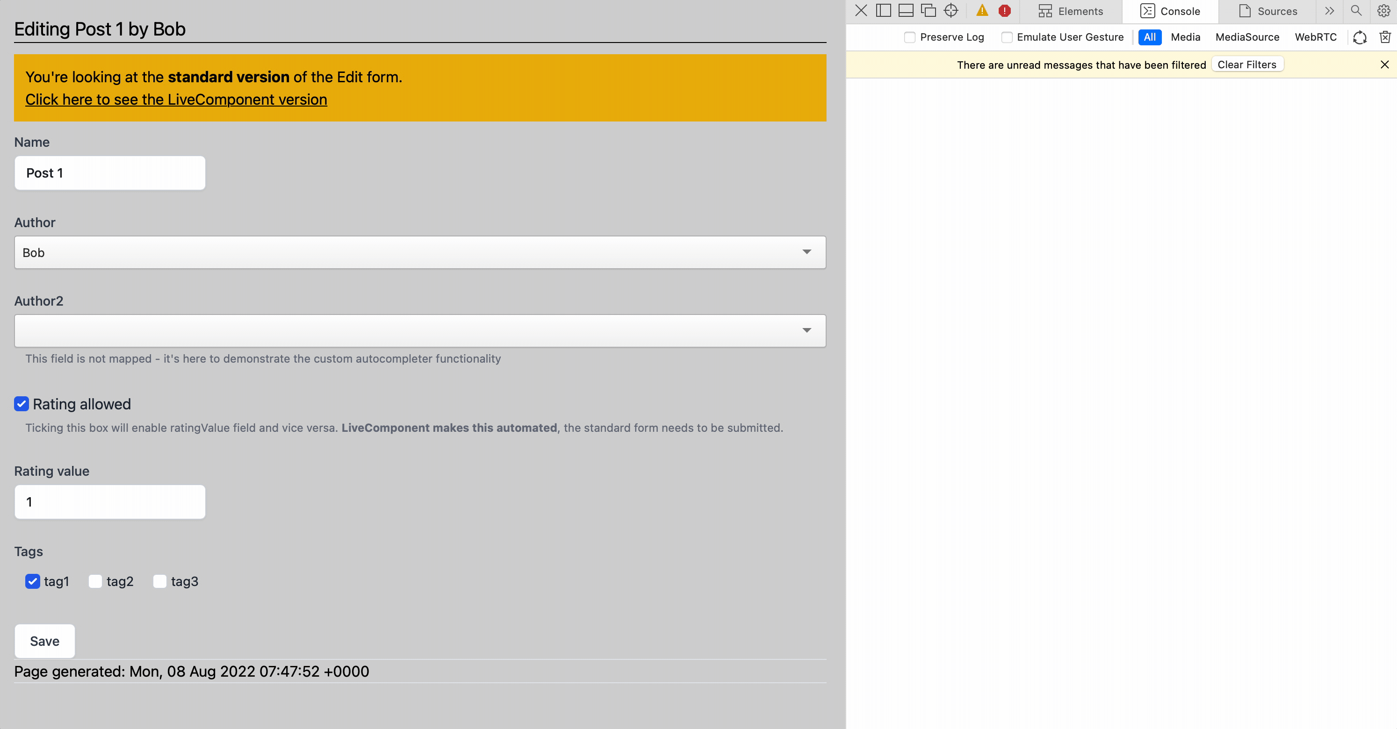1397x729 pixels.
Task: Open inspector settings gear
Action: [1383, 11]
